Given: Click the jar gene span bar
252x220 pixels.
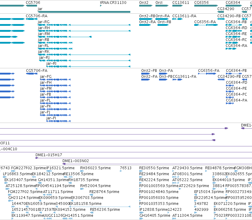Looking at the screenshot, I should click(x=84, y=12).
